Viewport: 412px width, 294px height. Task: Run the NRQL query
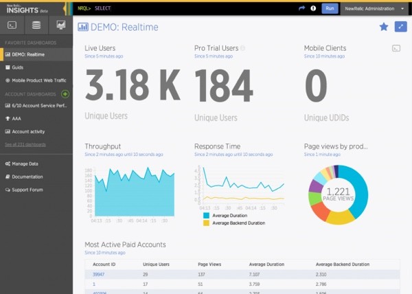coord(330,8)
